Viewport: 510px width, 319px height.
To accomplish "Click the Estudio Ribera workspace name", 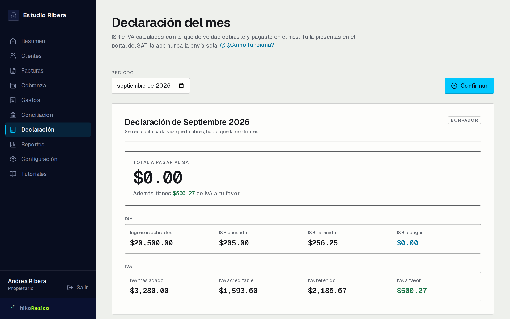I will (x=45, y=15).
